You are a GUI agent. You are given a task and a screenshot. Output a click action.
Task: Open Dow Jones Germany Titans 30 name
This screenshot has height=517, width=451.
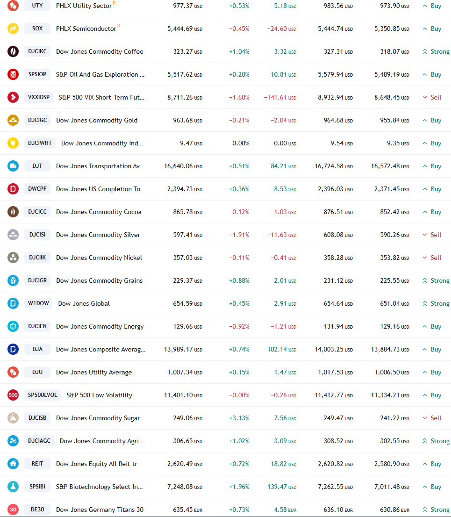click(x=100, y=510)
